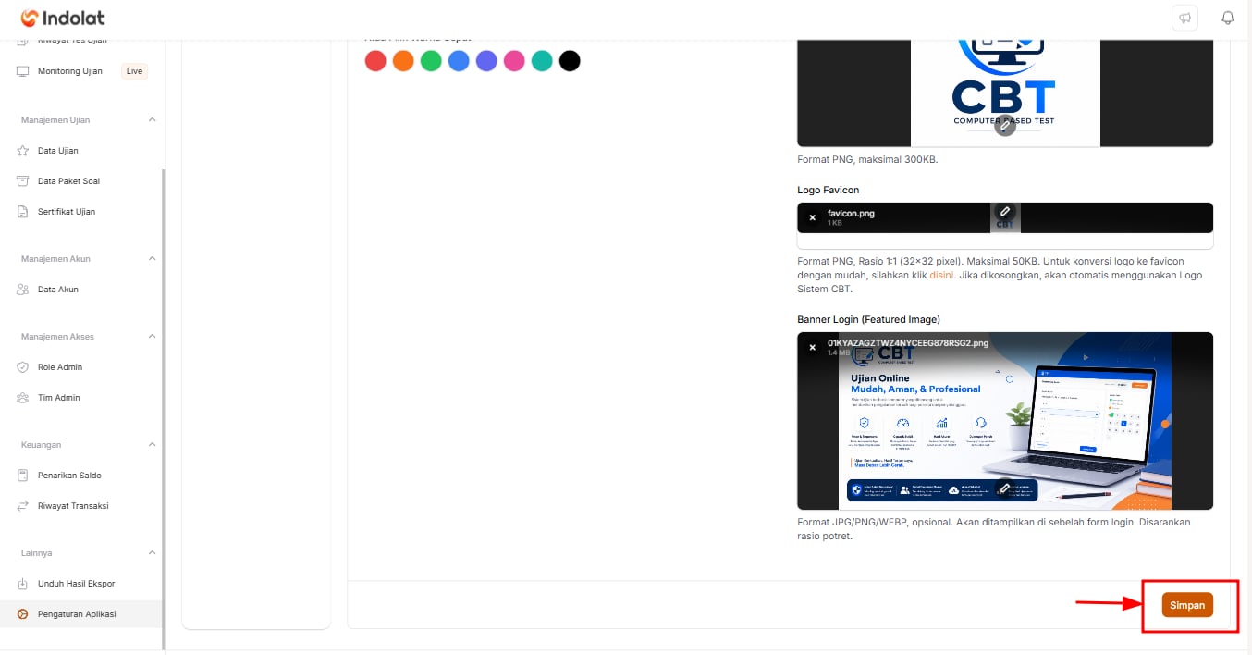Pick the orange color swatch

[x=403, y=61]
